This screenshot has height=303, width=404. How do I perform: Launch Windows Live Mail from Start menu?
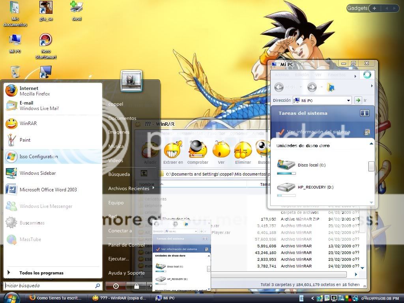point(53,106)
